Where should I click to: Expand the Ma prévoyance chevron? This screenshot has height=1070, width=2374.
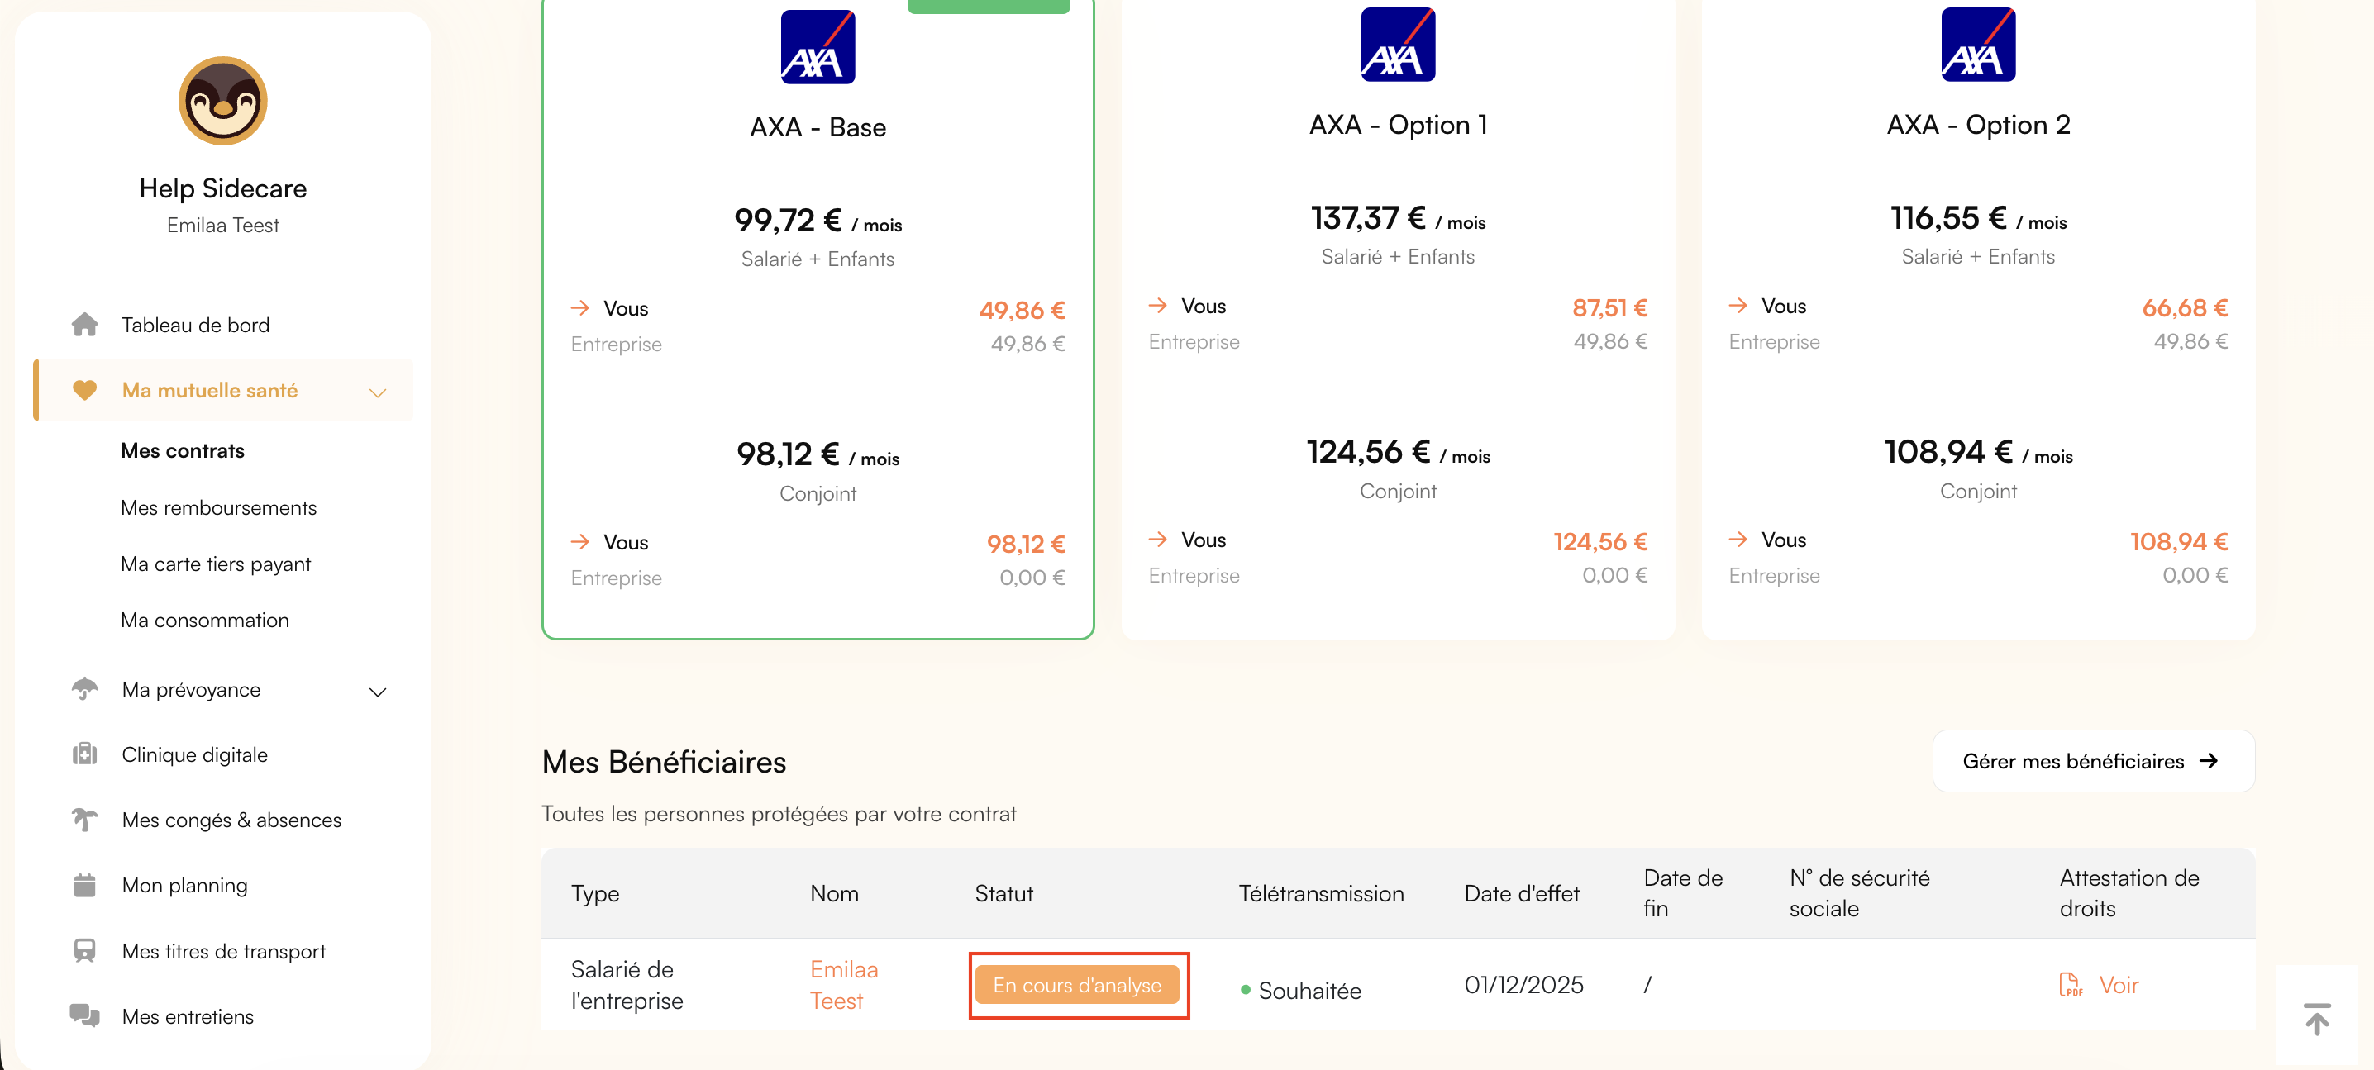pyautogui.click(x=378, y=692)
